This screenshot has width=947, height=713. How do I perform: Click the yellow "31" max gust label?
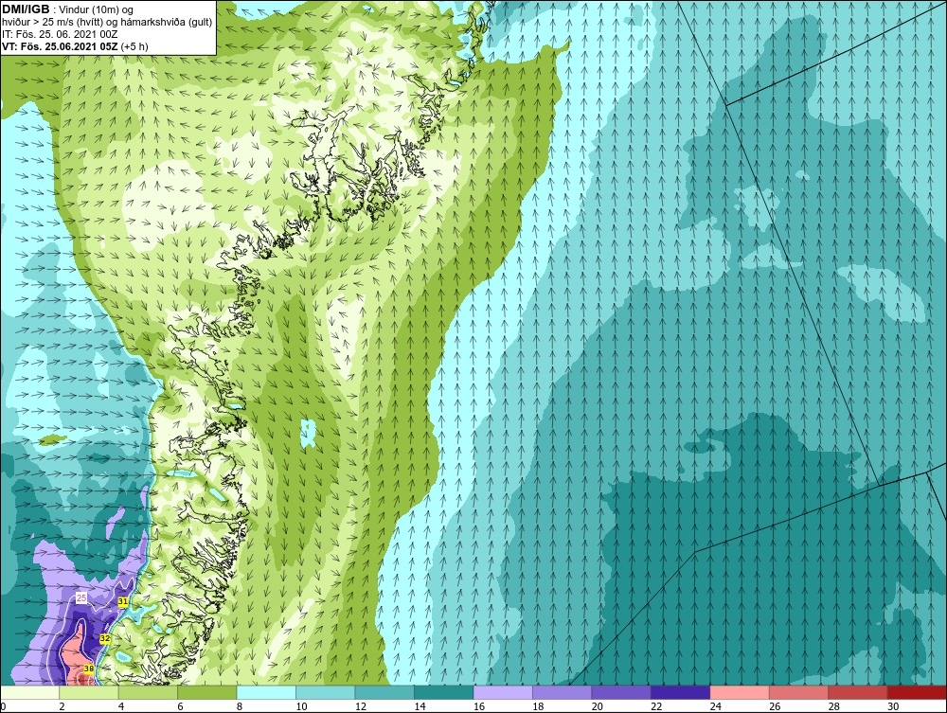pyautogui.click(x=122, y=601)
